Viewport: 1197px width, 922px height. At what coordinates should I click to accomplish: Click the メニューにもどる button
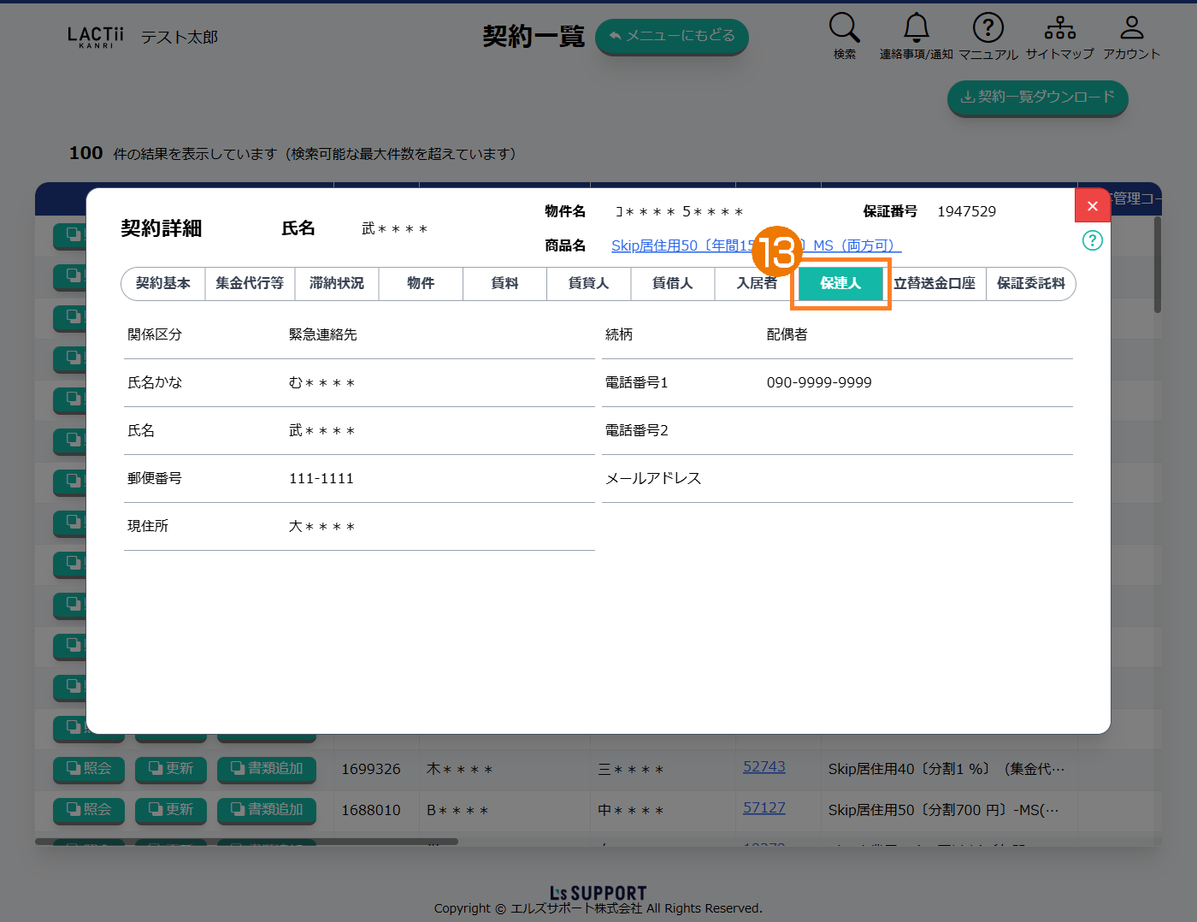click(671, 36)
